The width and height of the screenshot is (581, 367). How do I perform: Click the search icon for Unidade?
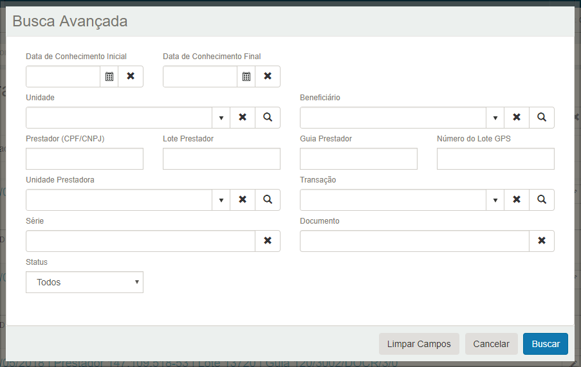[x=268, y=118]
